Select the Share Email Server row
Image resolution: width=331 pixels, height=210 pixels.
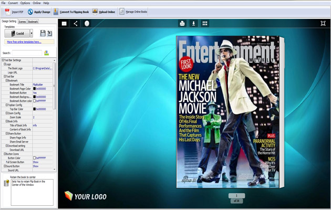pyautogui.click(x=27, y=142)
